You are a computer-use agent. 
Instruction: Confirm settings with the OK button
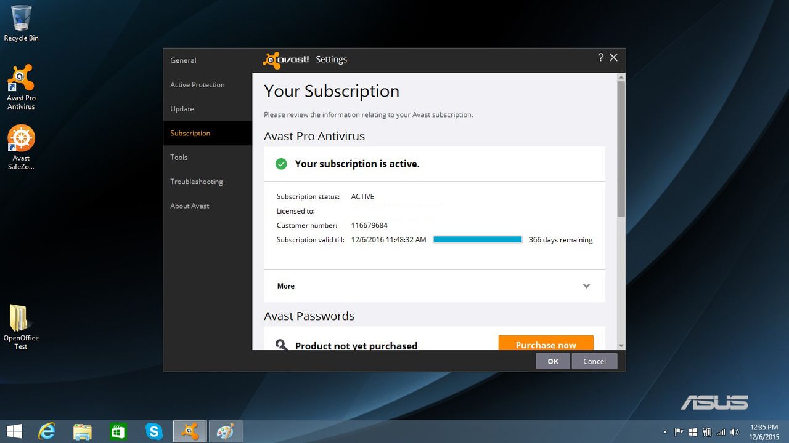553,361
